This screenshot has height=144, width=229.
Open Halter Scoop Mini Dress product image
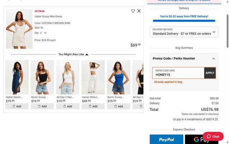(x=19, y=29)
